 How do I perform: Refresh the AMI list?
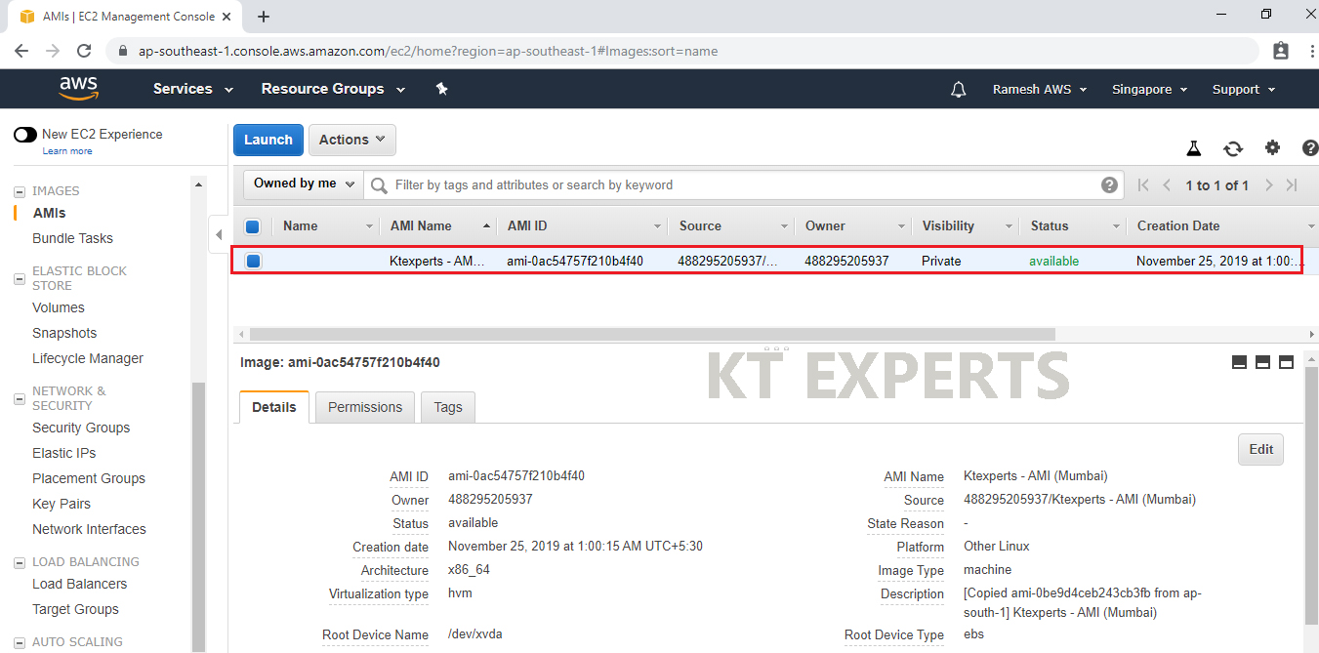point(1233,148)
